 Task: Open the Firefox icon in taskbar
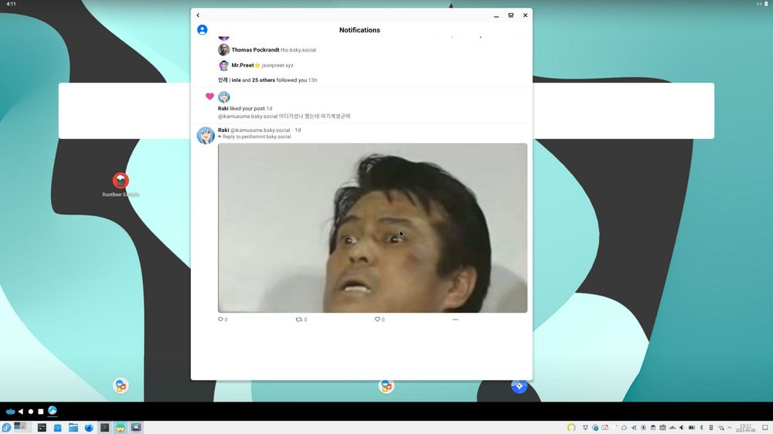(89, 428)
